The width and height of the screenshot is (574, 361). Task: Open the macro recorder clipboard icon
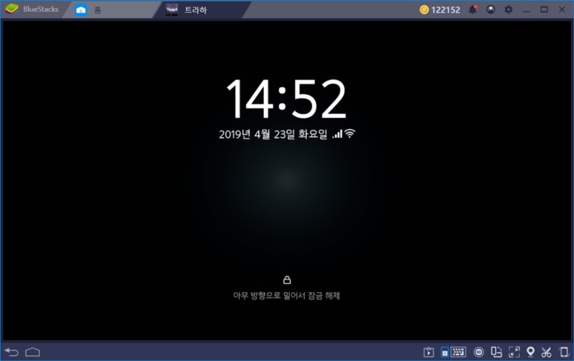[x=428, y=352]
